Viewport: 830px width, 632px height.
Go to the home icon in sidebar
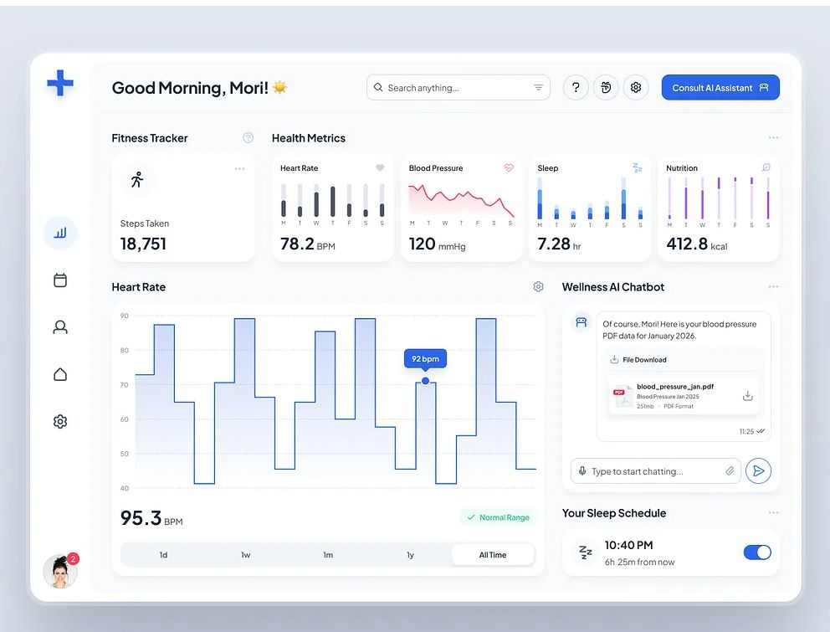coord(60,374)
